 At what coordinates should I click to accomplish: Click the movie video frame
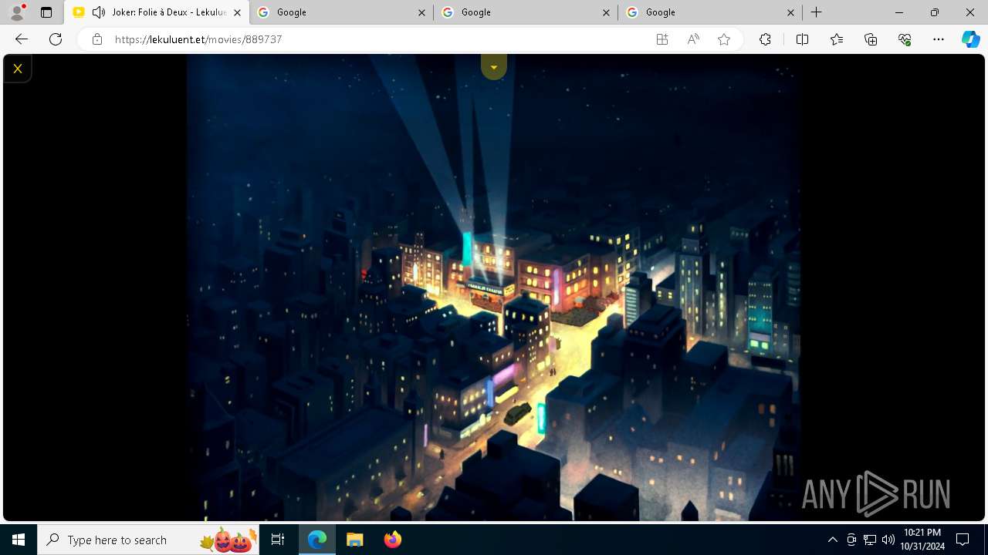[x=493, y=288]
